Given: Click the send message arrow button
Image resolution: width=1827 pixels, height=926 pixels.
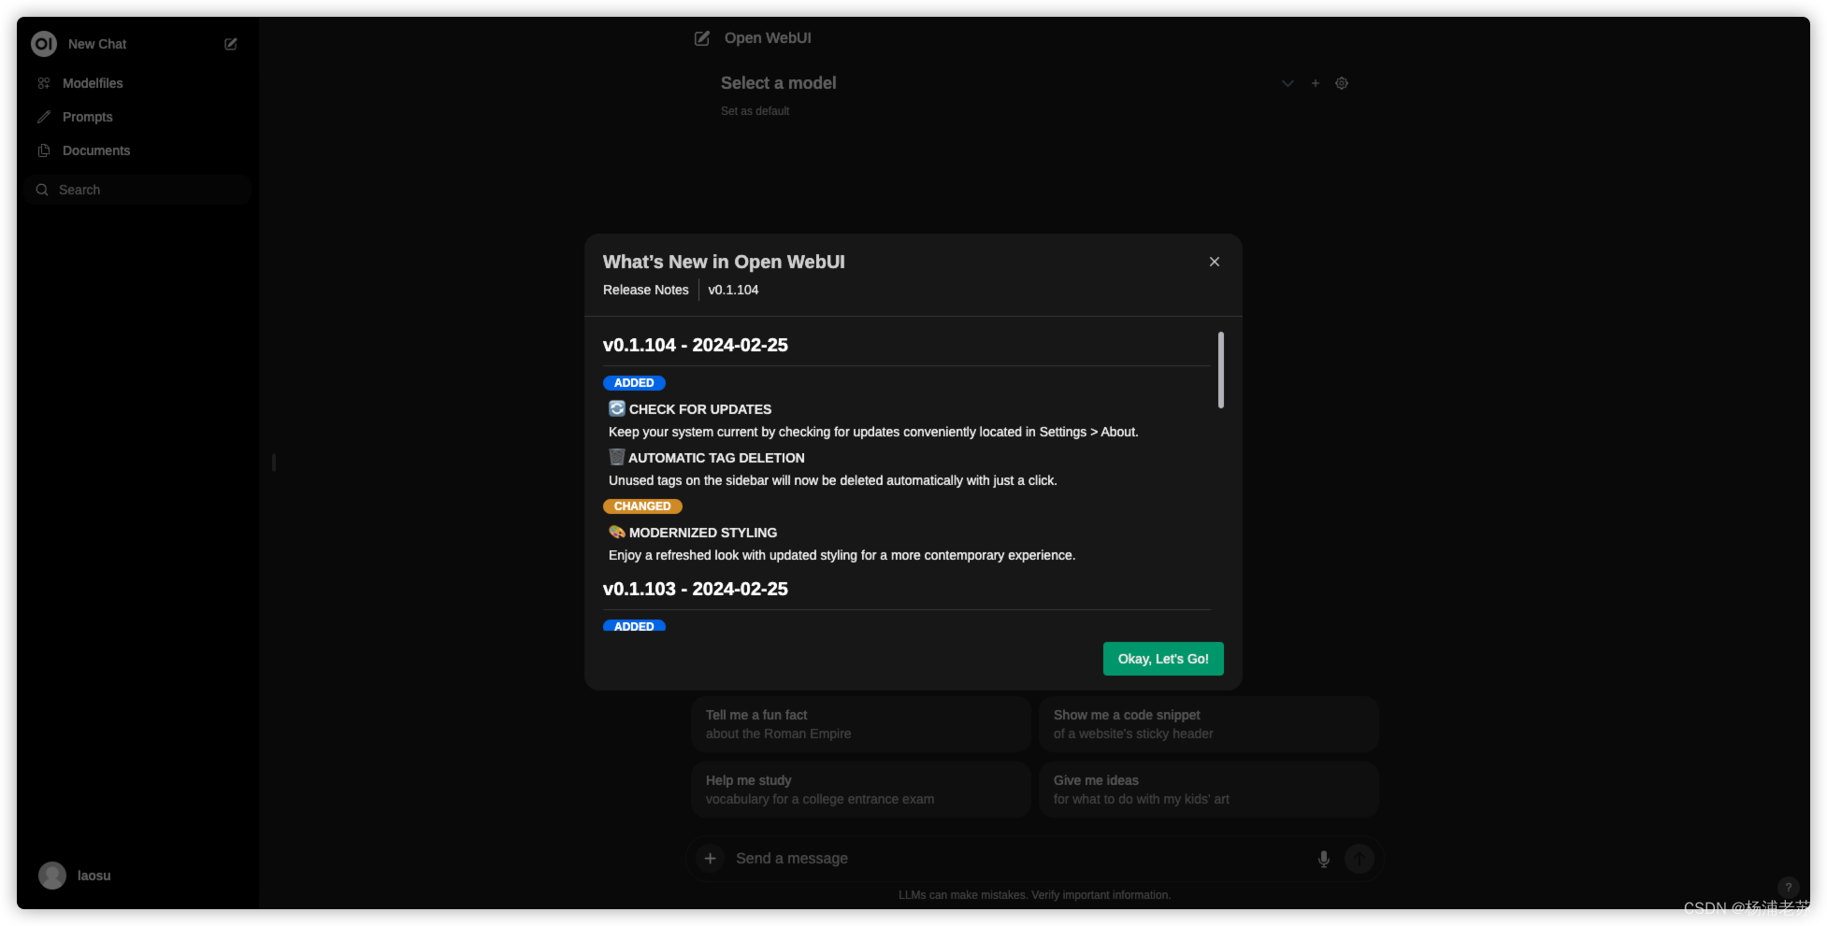Looking at the screenshot, I should [1359, 859].
